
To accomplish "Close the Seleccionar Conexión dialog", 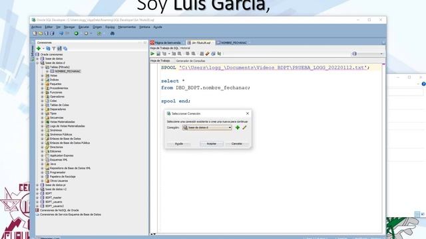I will click(248, 114).
